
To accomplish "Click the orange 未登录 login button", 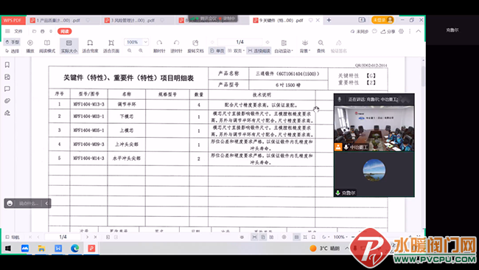I will pos(382,20).
